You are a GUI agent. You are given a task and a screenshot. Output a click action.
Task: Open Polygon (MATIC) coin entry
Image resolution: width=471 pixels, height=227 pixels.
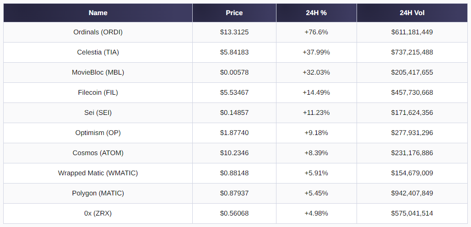pyautogui.click(x=98, y=193)
